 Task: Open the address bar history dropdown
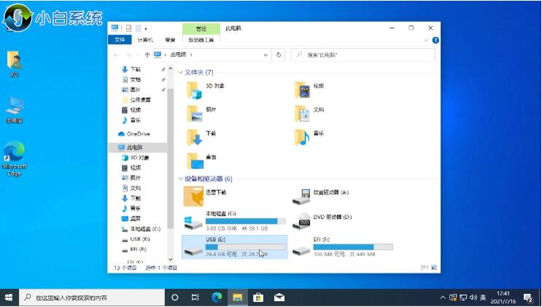[266, 55]
